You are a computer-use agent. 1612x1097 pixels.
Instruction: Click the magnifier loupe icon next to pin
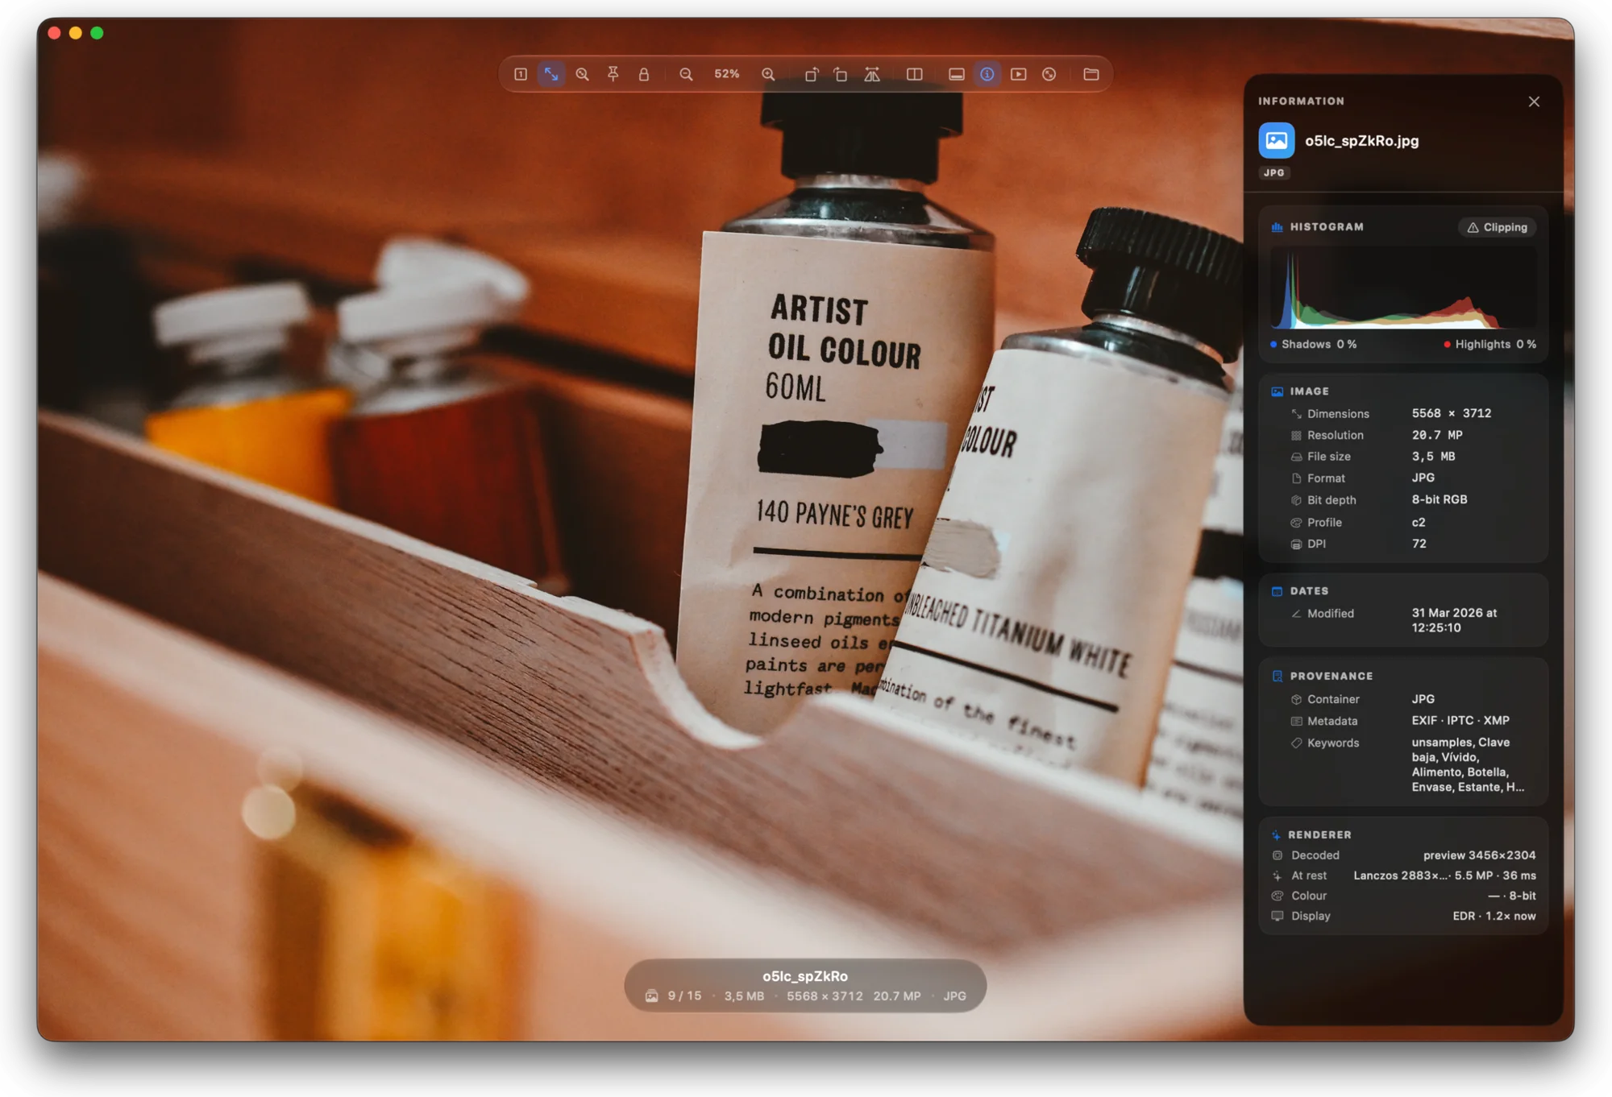[582, 74]
